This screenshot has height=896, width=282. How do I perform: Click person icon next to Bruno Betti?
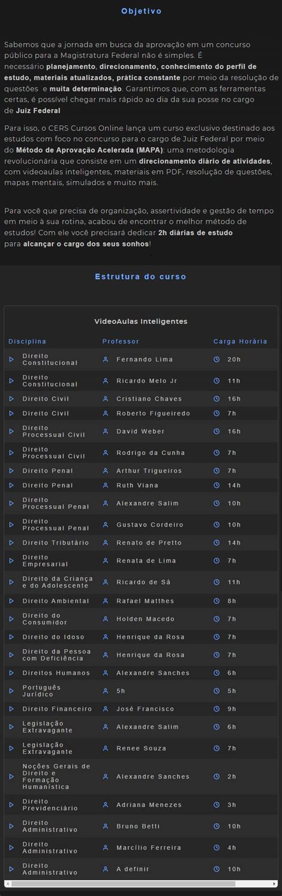pos(105,827)
